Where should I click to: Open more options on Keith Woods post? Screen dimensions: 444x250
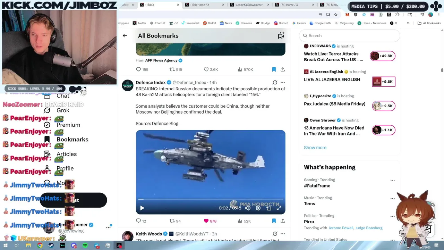point(283,234)
